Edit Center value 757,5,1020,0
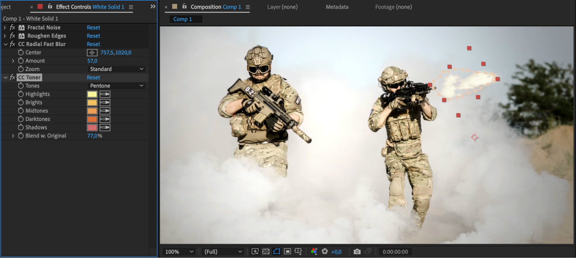 click(116, 53)
